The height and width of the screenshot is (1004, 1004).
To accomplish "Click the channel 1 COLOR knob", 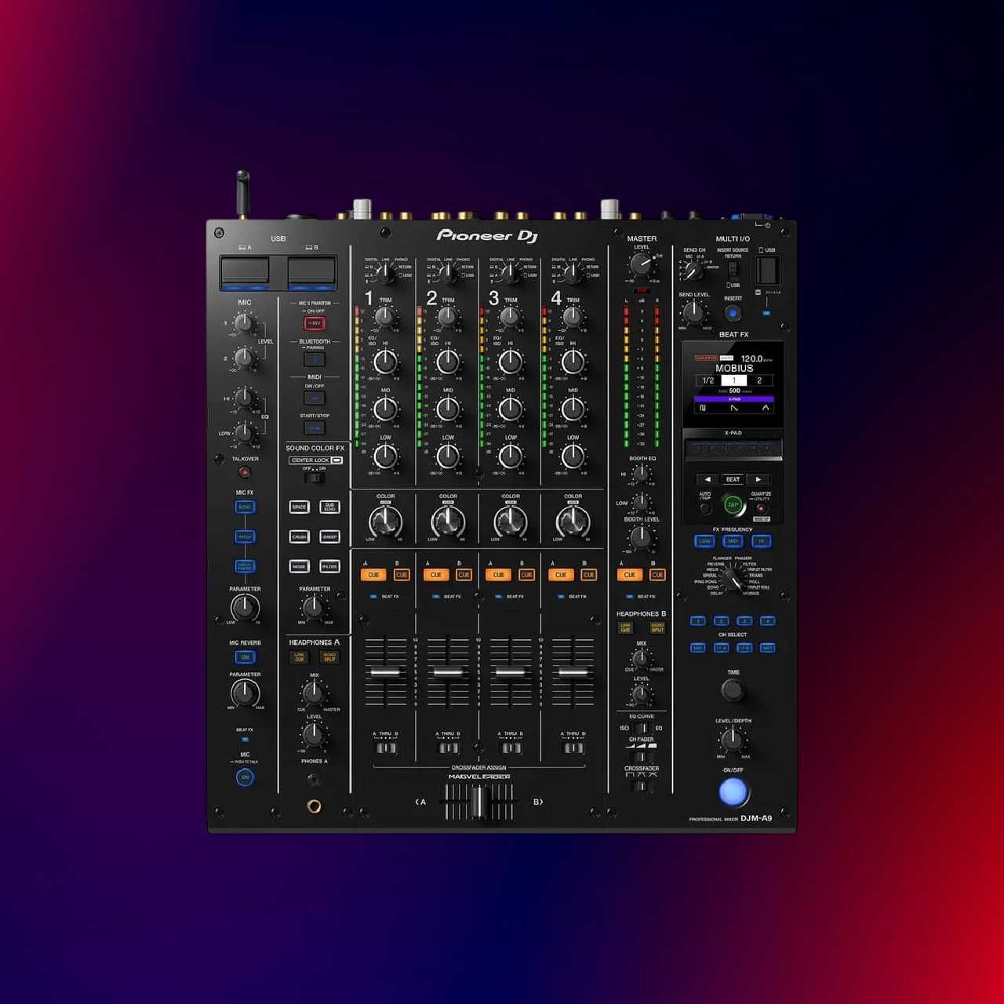I will (385, 522).
